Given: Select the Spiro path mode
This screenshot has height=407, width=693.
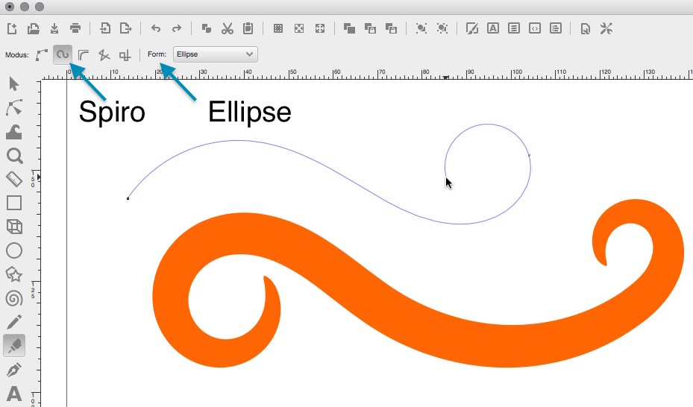Looking at the screenshot, I should pos(63,54).
